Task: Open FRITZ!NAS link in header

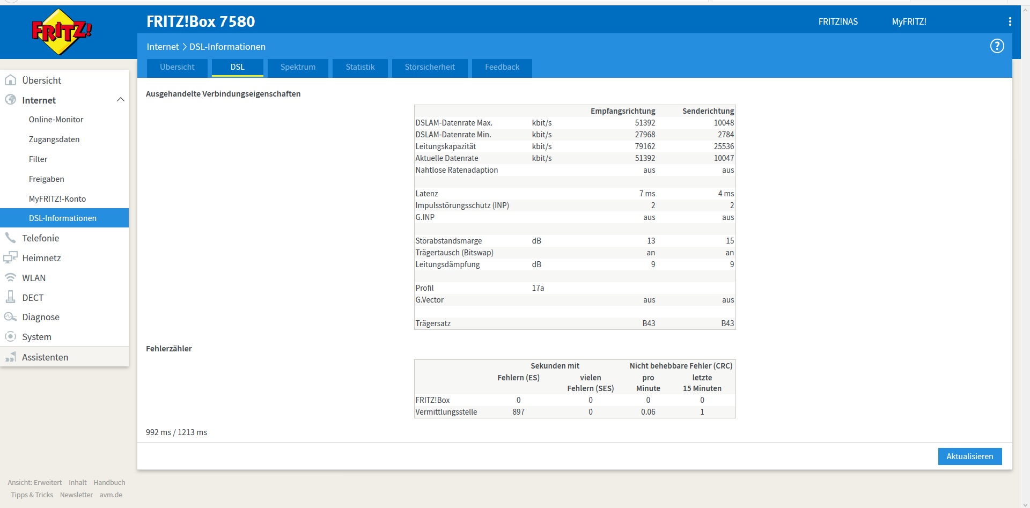Action: pos(838,21)
